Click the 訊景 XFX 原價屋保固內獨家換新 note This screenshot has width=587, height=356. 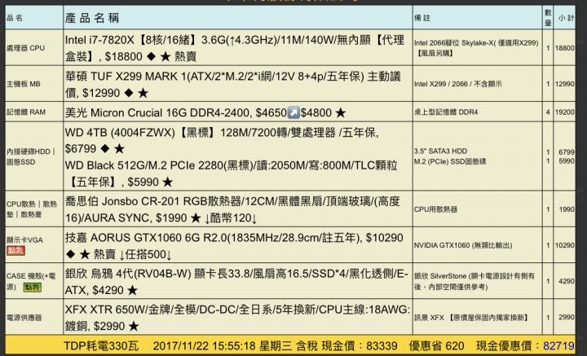click(x=472, y=318)
